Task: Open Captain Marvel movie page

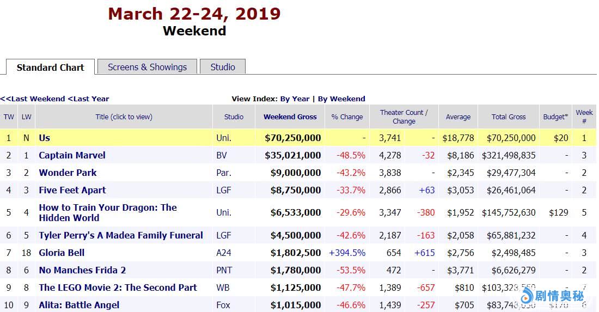Action: 72,155
